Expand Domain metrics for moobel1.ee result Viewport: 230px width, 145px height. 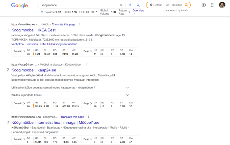(x=19, y=139)
